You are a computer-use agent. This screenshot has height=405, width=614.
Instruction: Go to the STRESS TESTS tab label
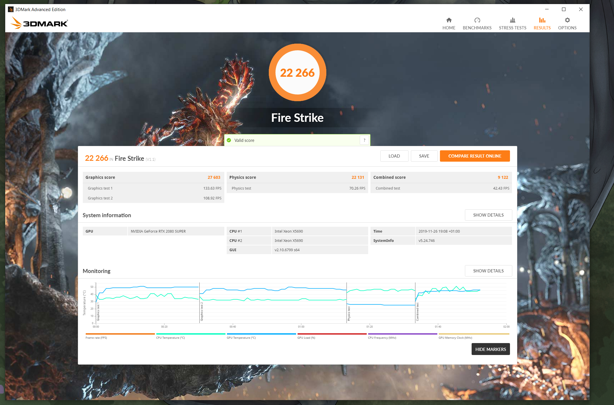point(513,28)
